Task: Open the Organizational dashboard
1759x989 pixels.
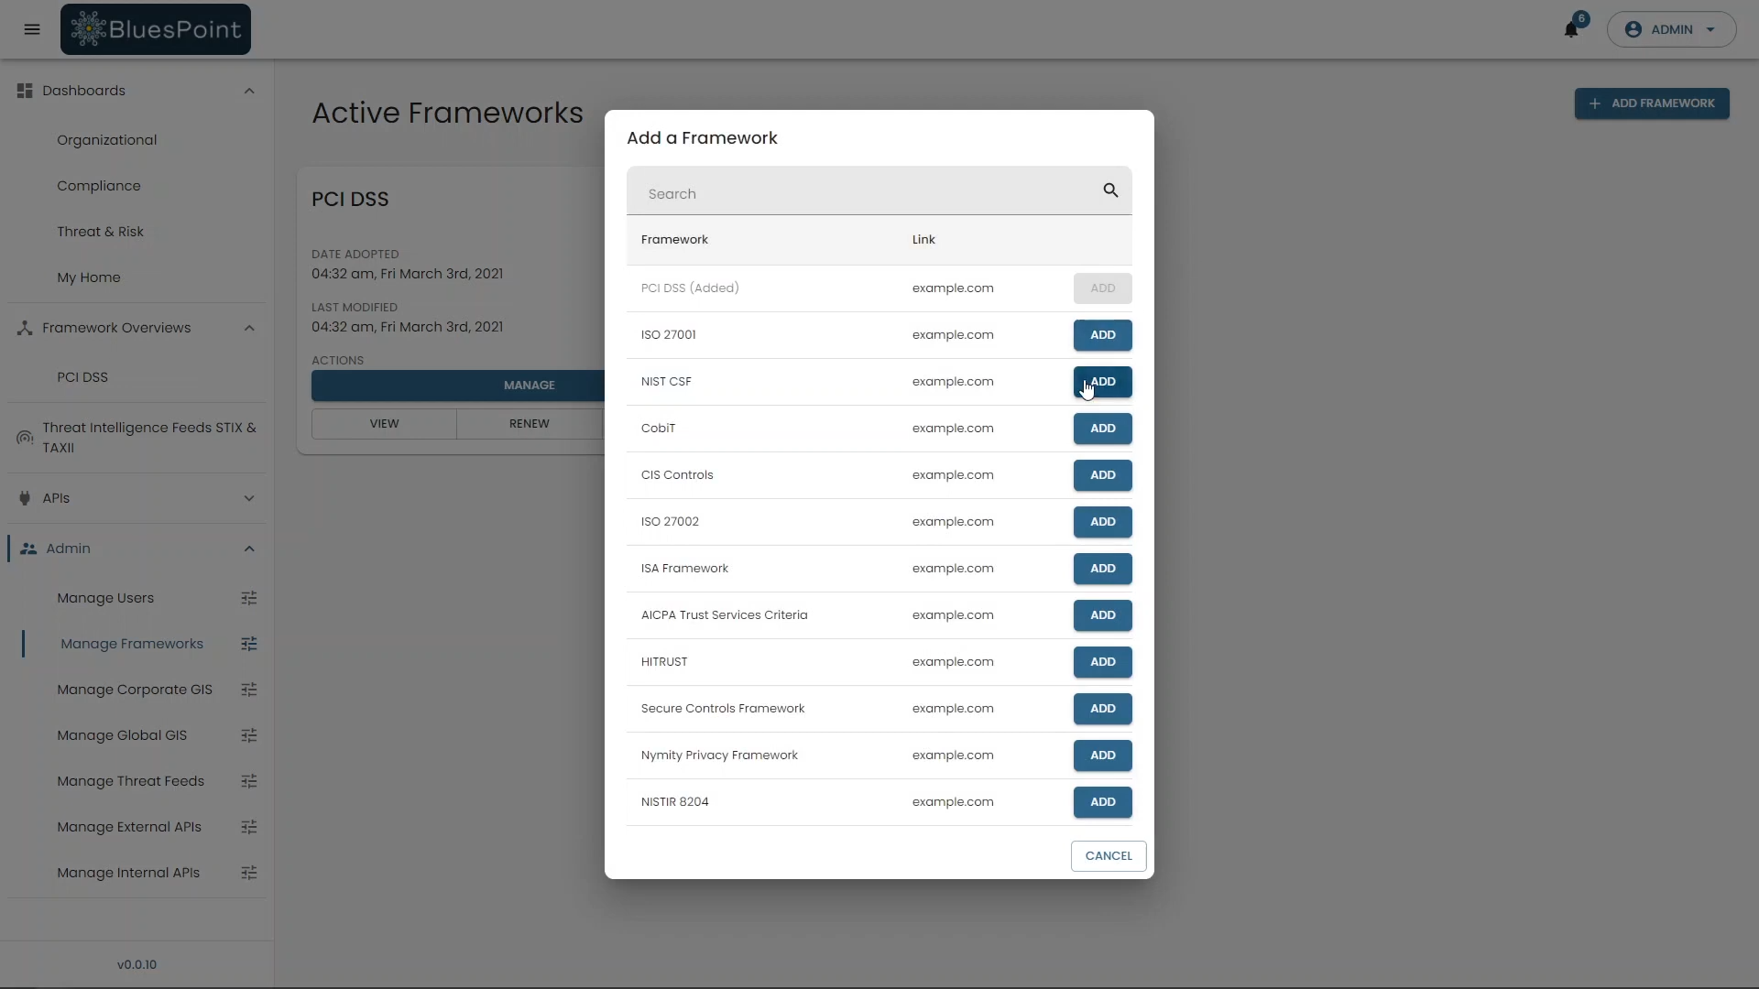Action: click(x=106, y=140)
